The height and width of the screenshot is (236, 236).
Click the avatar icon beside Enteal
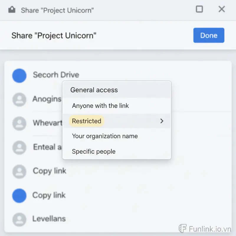19,147
